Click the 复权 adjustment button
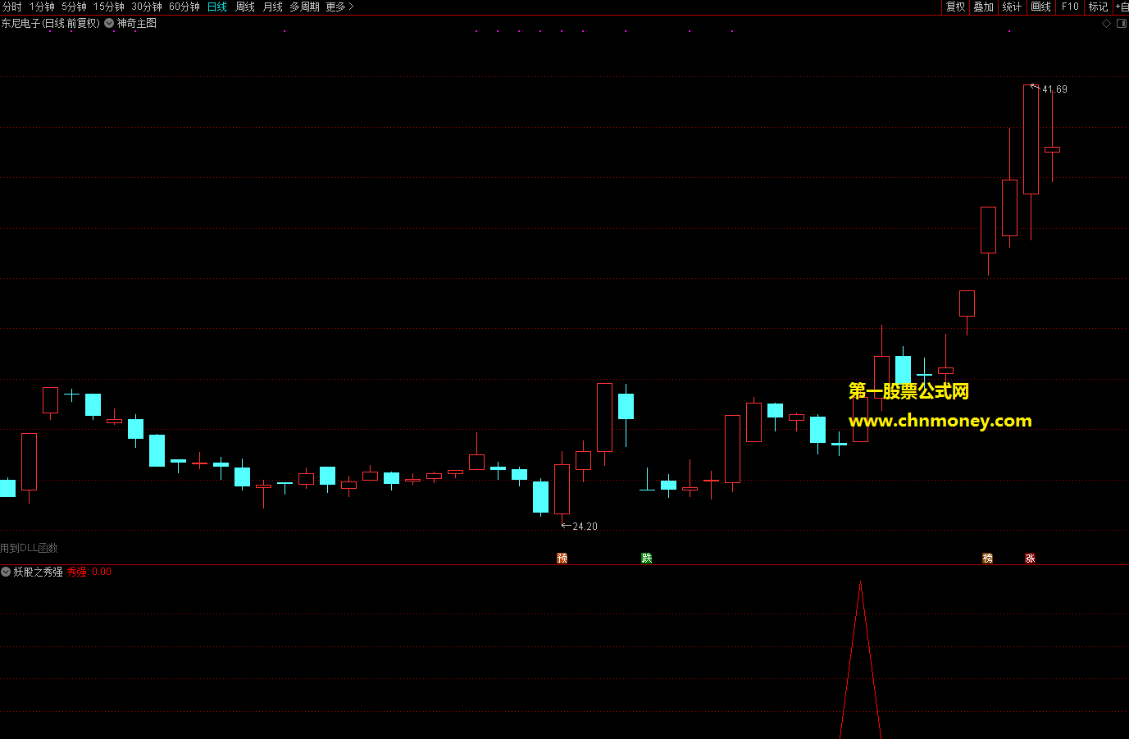This screenshot has width=1129, height=739. (955, 7)
